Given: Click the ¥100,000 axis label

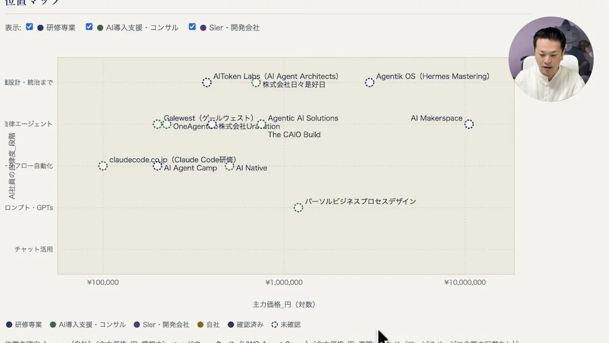Looking at the screenshot, I should tap(103, 282).
